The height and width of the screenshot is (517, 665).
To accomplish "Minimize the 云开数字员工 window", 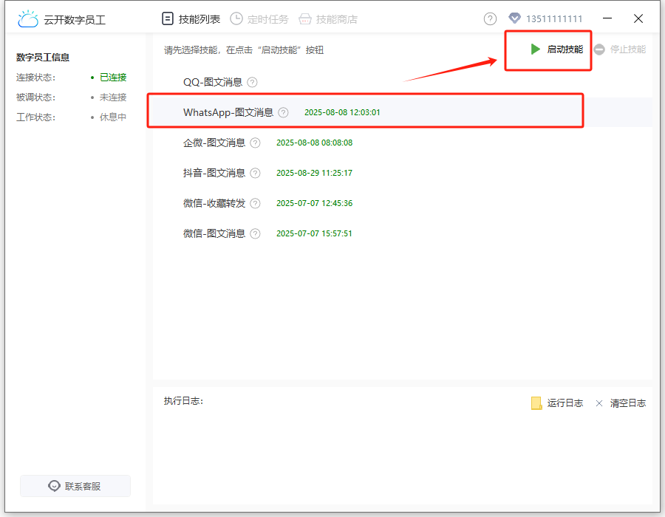I will [607, 18].
